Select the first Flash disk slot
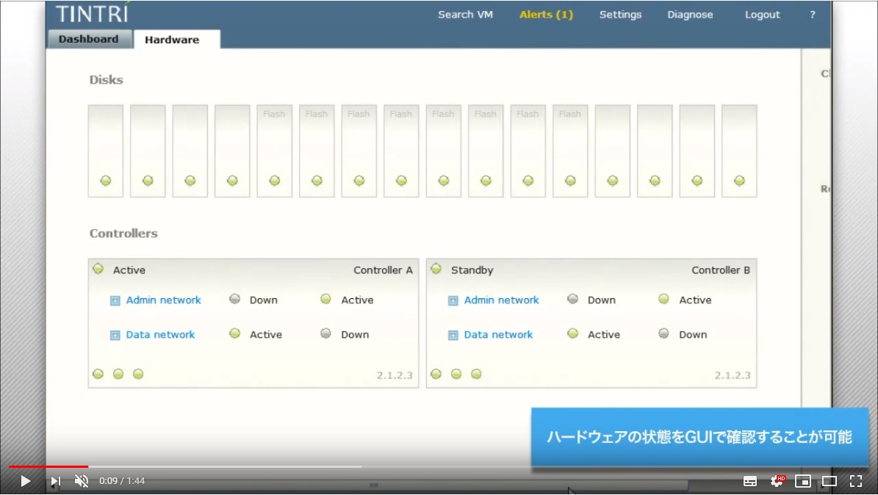The height and width of the screenshot is (495, 878). [x=274, y=151]
